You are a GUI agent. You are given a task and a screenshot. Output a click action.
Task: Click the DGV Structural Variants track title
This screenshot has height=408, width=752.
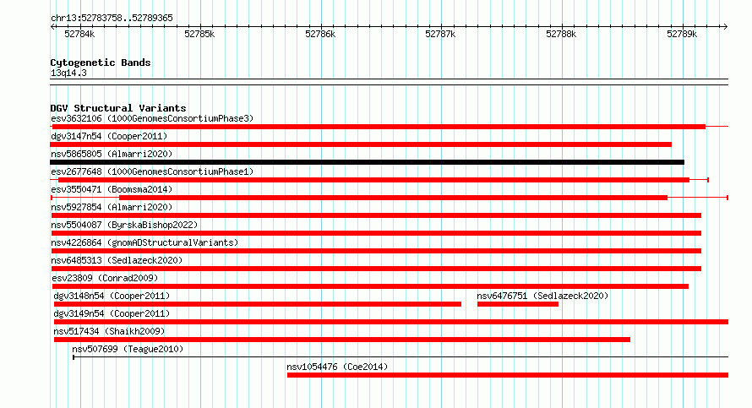118,108
